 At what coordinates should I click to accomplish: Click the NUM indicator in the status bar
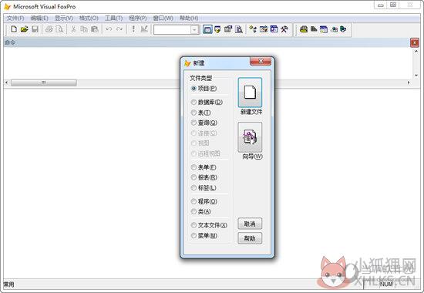(386, 284)
